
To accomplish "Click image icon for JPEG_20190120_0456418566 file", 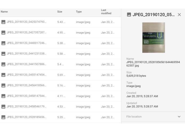I will click(3, 86).
